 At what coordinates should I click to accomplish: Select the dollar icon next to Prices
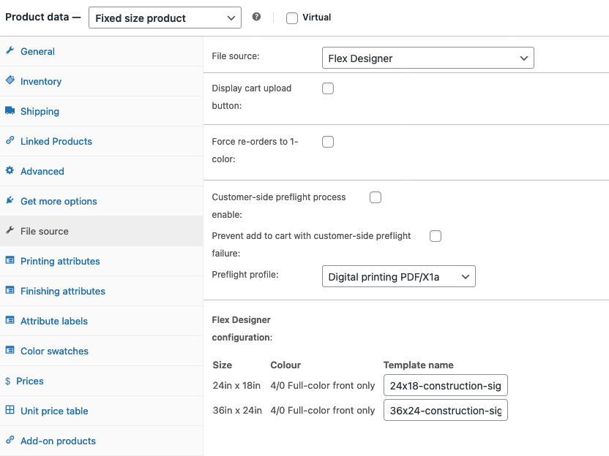click(10, 381)
